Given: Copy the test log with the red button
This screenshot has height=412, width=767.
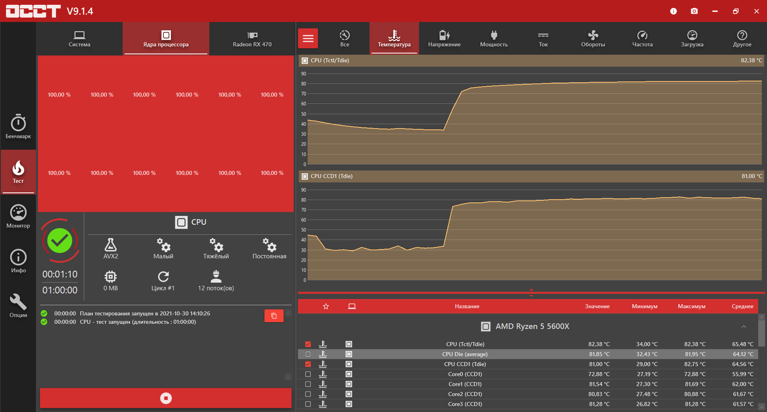Looking at the screenshot, I should pos(274,316).
